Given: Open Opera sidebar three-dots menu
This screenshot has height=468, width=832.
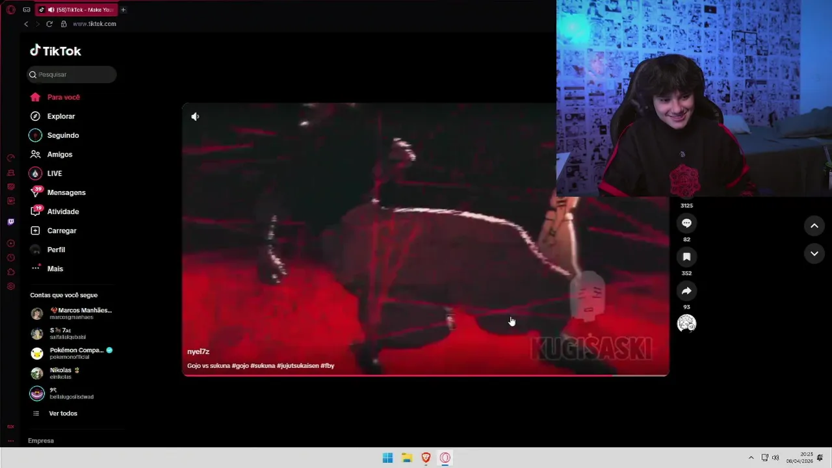Looking at the screenshot, I should [x=10, y=441].
